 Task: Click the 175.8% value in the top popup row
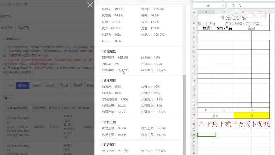159,9
